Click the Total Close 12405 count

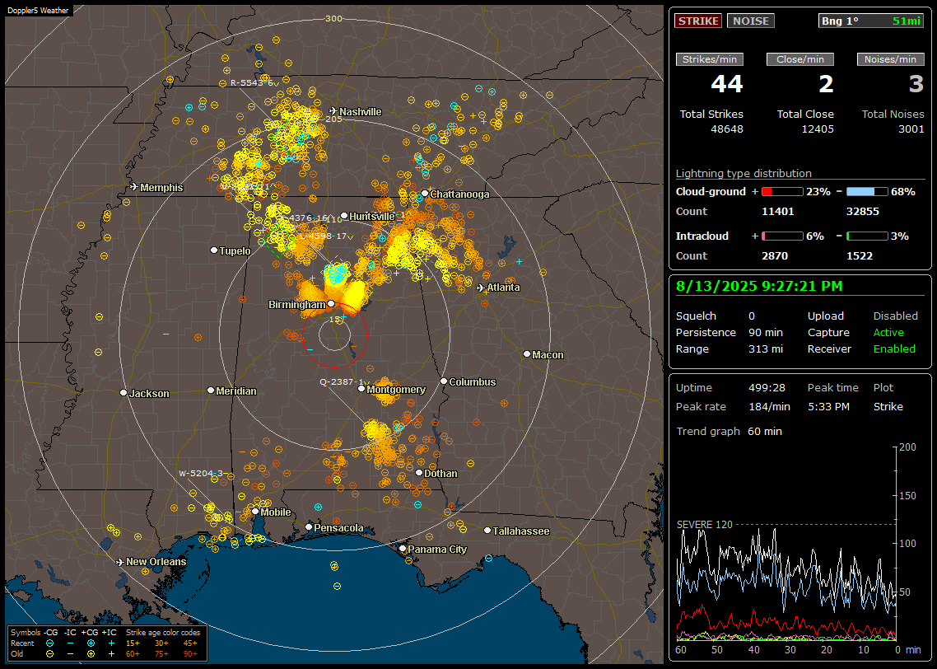pyautogui.click(x=818, y=129)
